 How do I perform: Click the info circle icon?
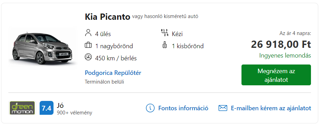coord(150,108)
